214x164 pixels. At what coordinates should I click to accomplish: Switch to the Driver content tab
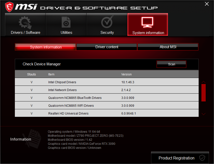(x=106, y=47)
